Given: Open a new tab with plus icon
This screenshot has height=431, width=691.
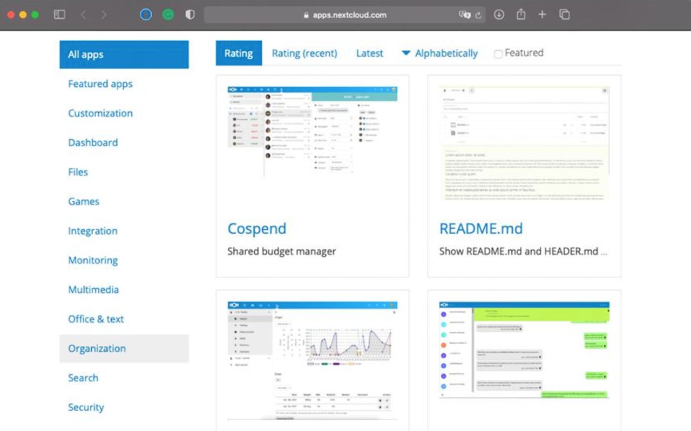Looking at the screenshot, I should 543,15.
